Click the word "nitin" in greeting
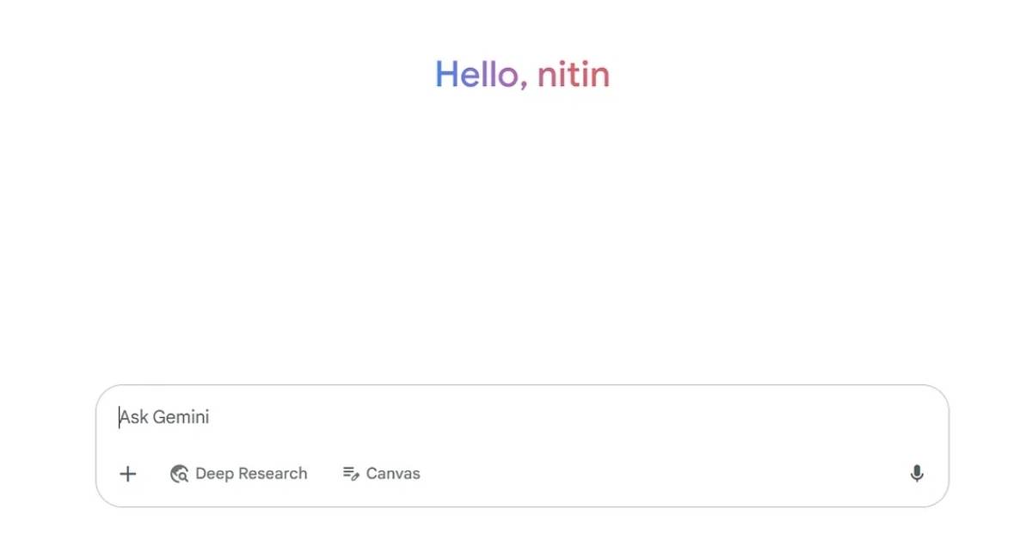 (x=574, y=75)
